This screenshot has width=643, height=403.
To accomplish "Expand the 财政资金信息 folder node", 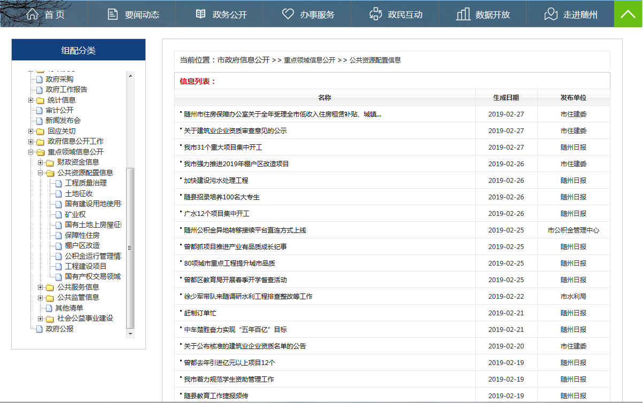I will coord(41,162).
